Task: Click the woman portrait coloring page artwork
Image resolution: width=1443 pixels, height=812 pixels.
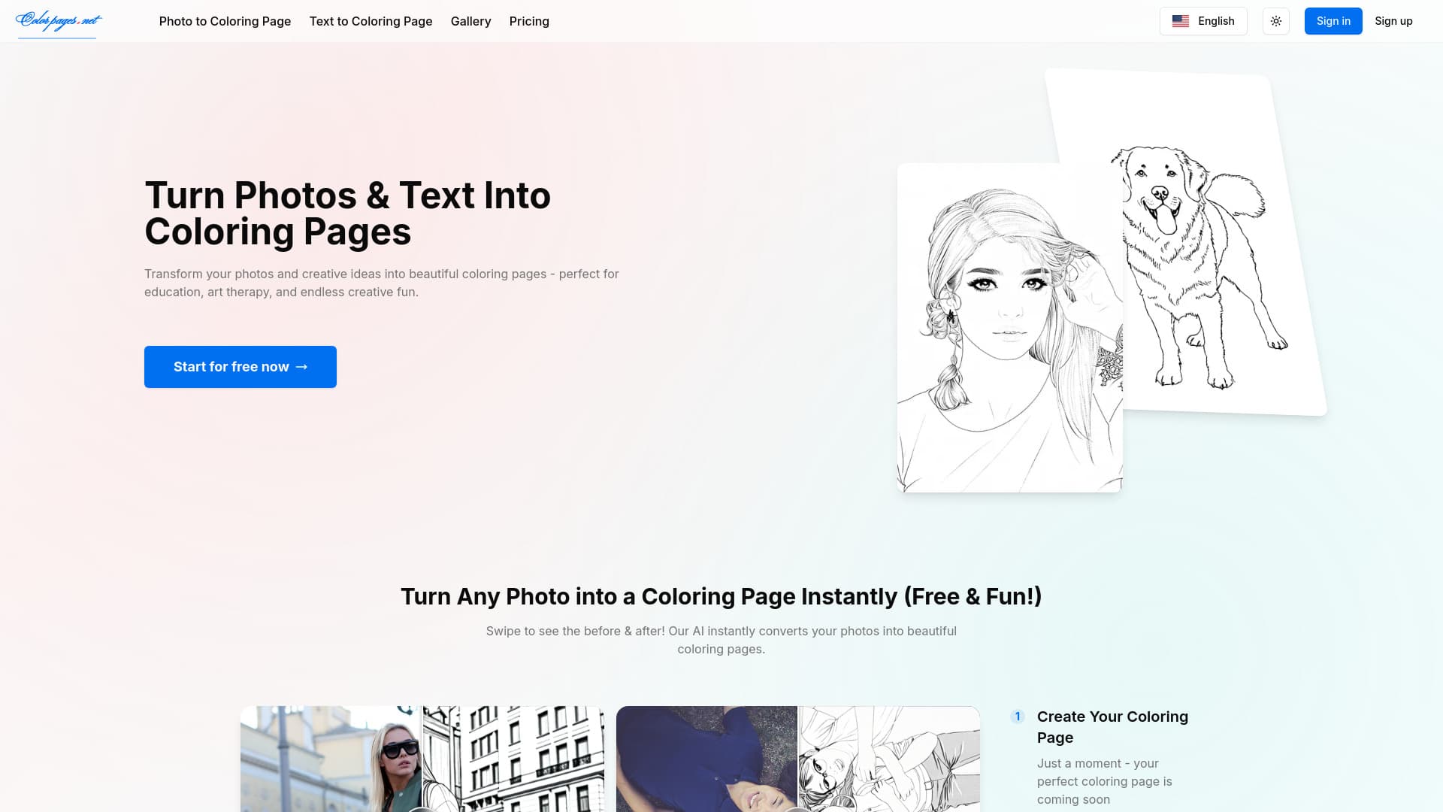Action: pos(1009,327)
